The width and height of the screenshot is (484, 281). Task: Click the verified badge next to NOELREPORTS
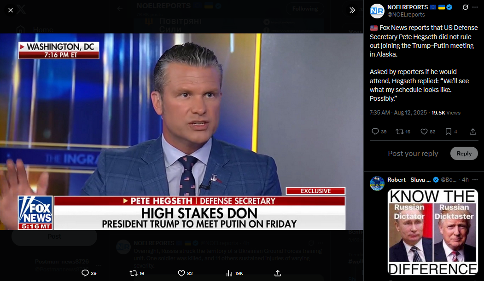pos(449,7)
